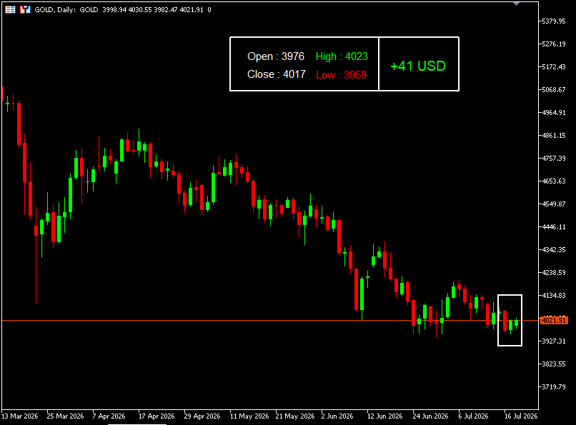Click the 3719.79 price scale label
This screenshot has height=425, width=576.
[554, 387]
